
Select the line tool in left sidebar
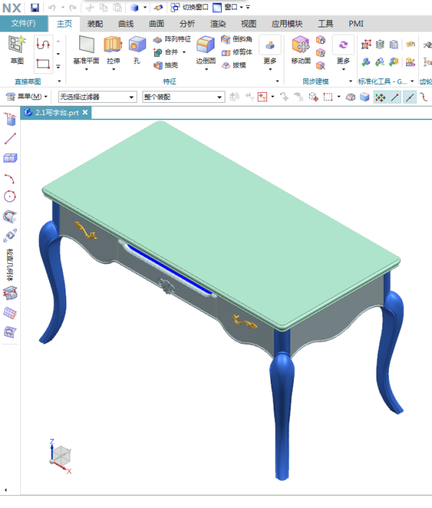(x=10, y=139)
